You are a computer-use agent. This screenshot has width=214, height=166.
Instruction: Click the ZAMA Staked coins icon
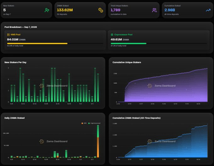click(x=101, y=10)
